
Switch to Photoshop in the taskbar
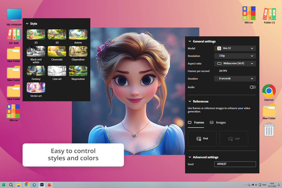click(42, 185)
